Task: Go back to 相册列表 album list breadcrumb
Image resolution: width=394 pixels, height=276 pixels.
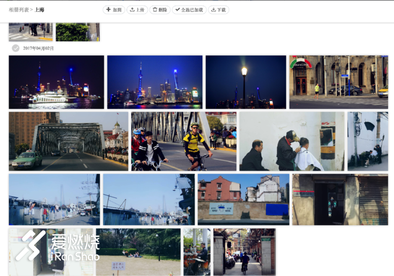Action: pyautogui.click(x=19, y=10)
